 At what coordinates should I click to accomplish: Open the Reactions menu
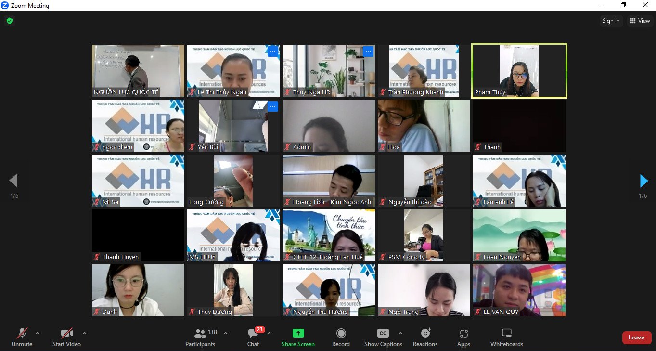(425, 338)
